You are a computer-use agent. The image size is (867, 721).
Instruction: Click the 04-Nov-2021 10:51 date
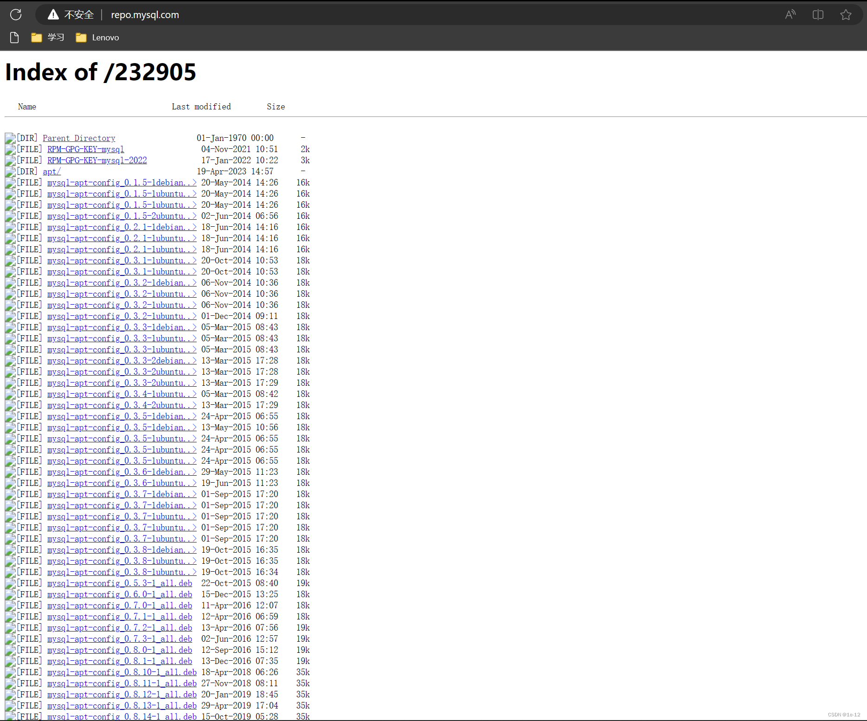pos(239,149)
